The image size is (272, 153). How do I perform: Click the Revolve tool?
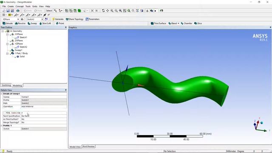(x=20, y=23)
